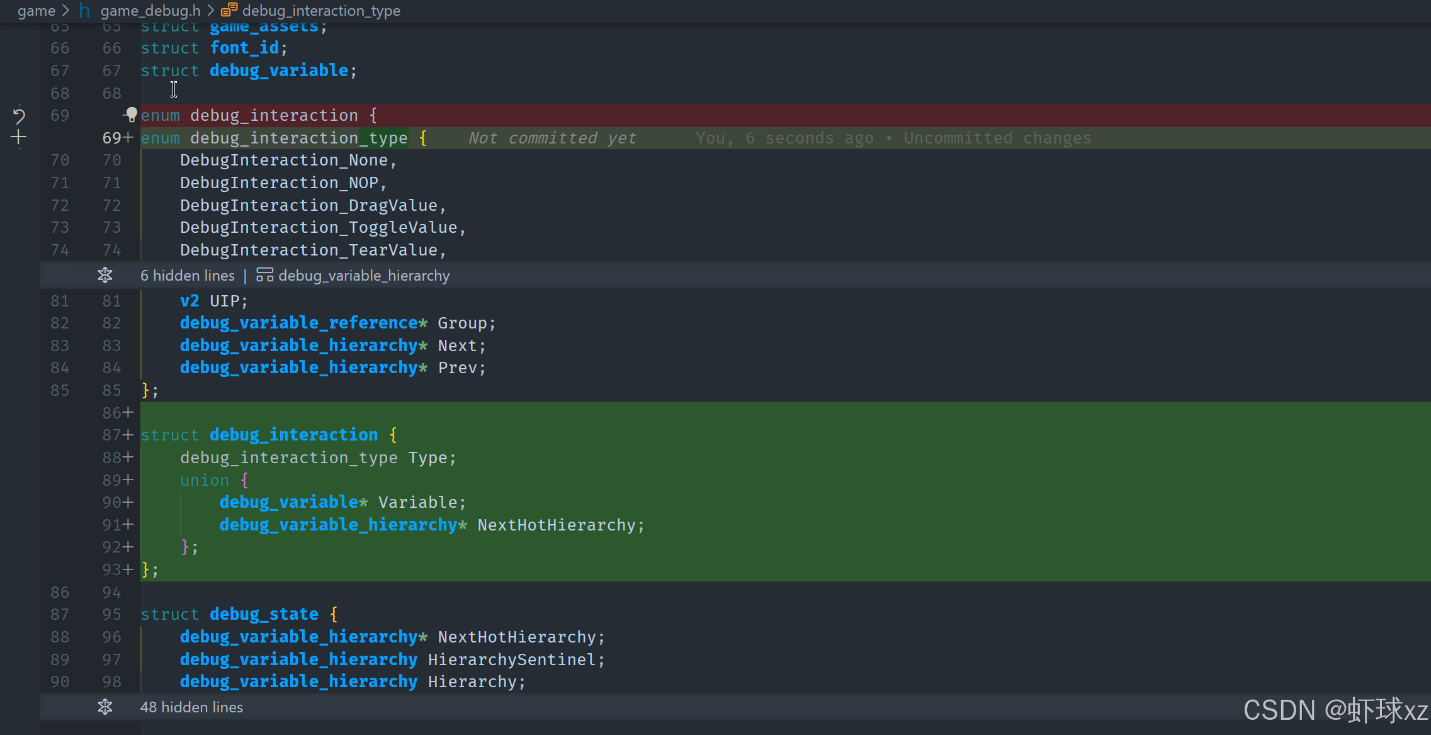Click the enum symbol icon in breadcrumb
Image resolution: width=1431 pixels, height=735 pixels.
[x=229, y=10]
